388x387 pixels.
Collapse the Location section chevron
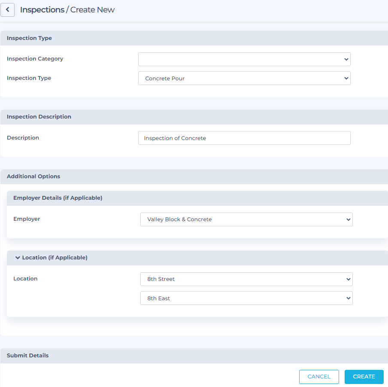(18, 258)
